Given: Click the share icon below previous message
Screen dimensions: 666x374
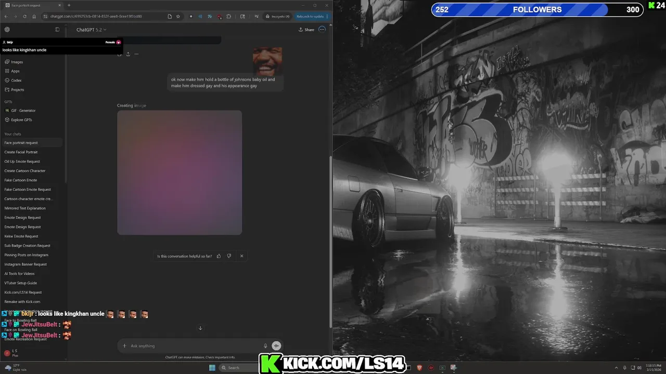Looking at the screenshot, I should (128, 54).
